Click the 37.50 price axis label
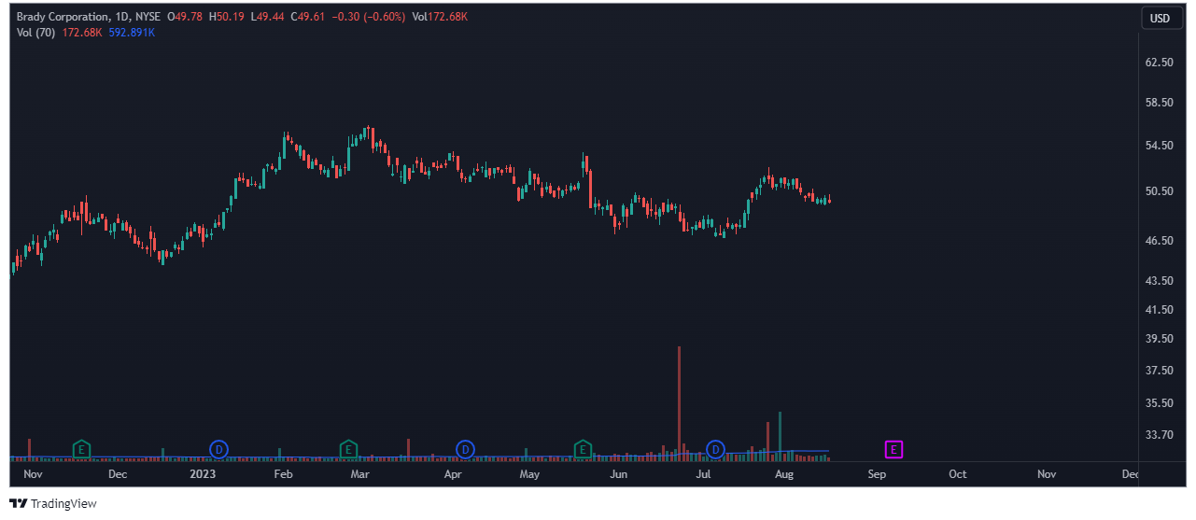 pyautogui.click(x=1160, y=371)
